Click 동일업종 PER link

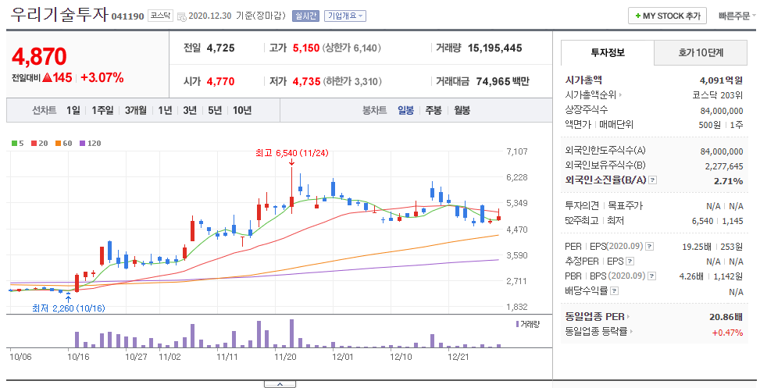594,317
